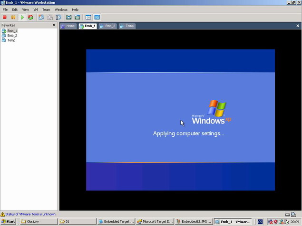Switch to the Home tab
The height and width of the screenshot is (226, 302).
(68, 26)
